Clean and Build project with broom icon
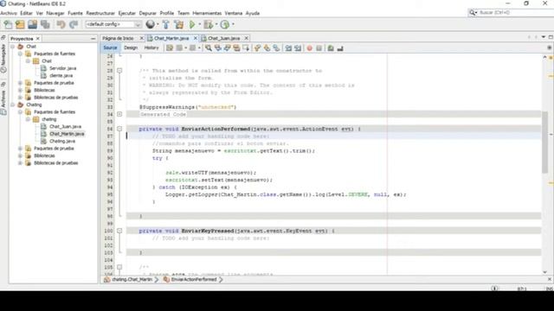The width and height of the screenshot is (554, 311). click(179, 24)
